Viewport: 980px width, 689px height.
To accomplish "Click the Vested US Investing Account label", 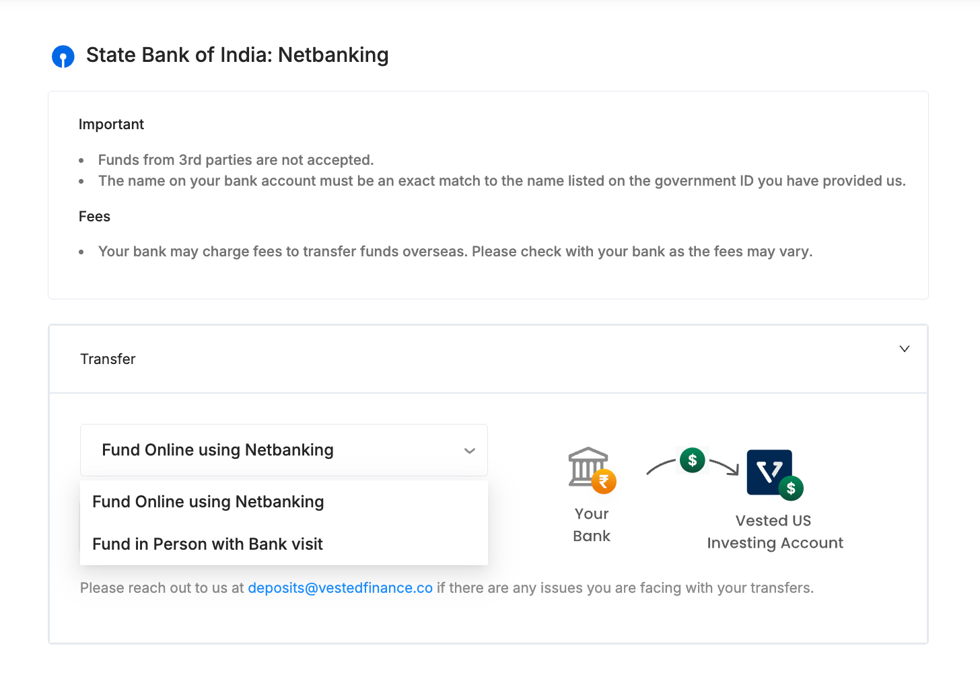I will coord(774,532).
